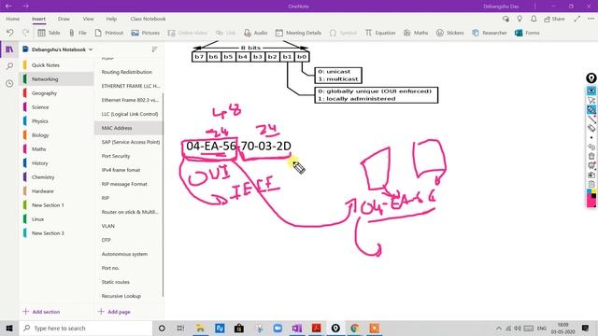
Task: Click the Undo arrow icon
Action: [10, 33]
